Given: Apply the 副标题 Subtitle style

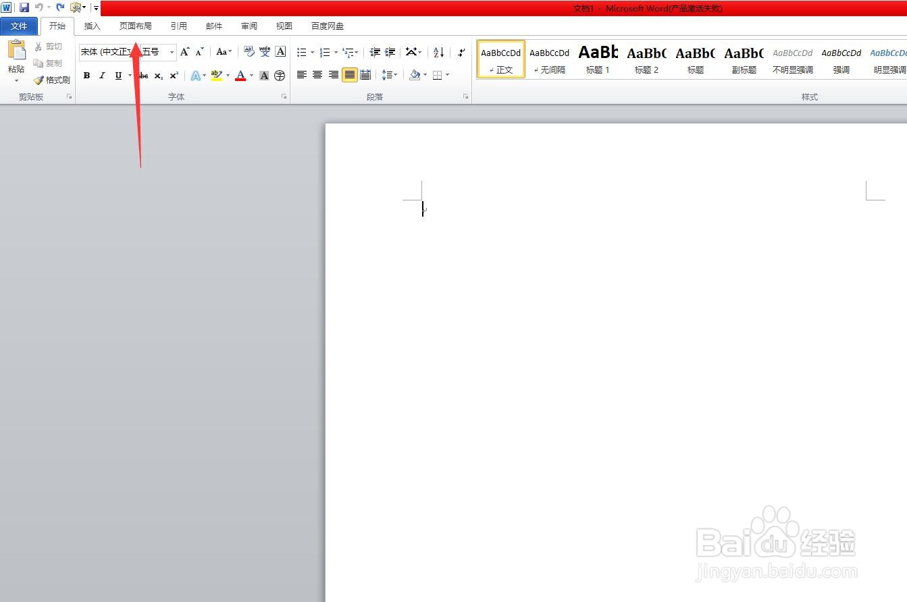Looking at the screenshot, I should (744, 59).
